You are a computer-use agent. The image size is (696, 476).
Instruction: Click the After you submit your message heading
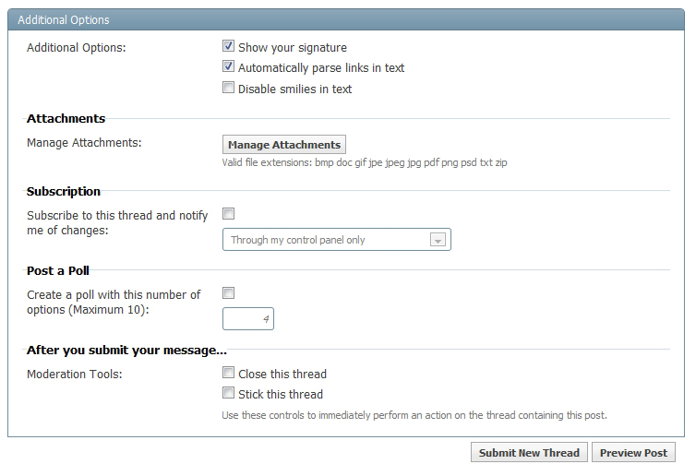pos(126,350)
